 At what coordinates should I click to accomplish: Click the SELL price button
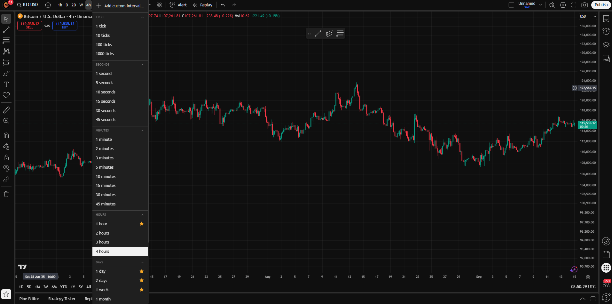click(x=30, y=26)
